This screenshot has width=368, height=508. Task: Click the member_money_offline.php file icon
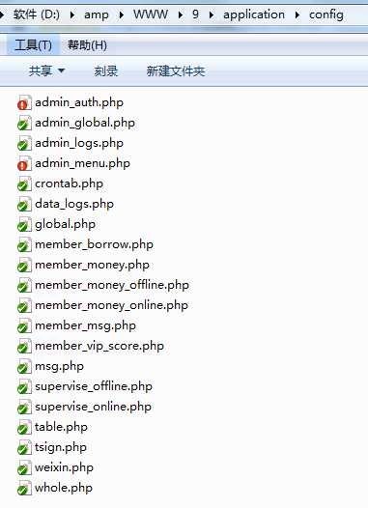[24, 285]
